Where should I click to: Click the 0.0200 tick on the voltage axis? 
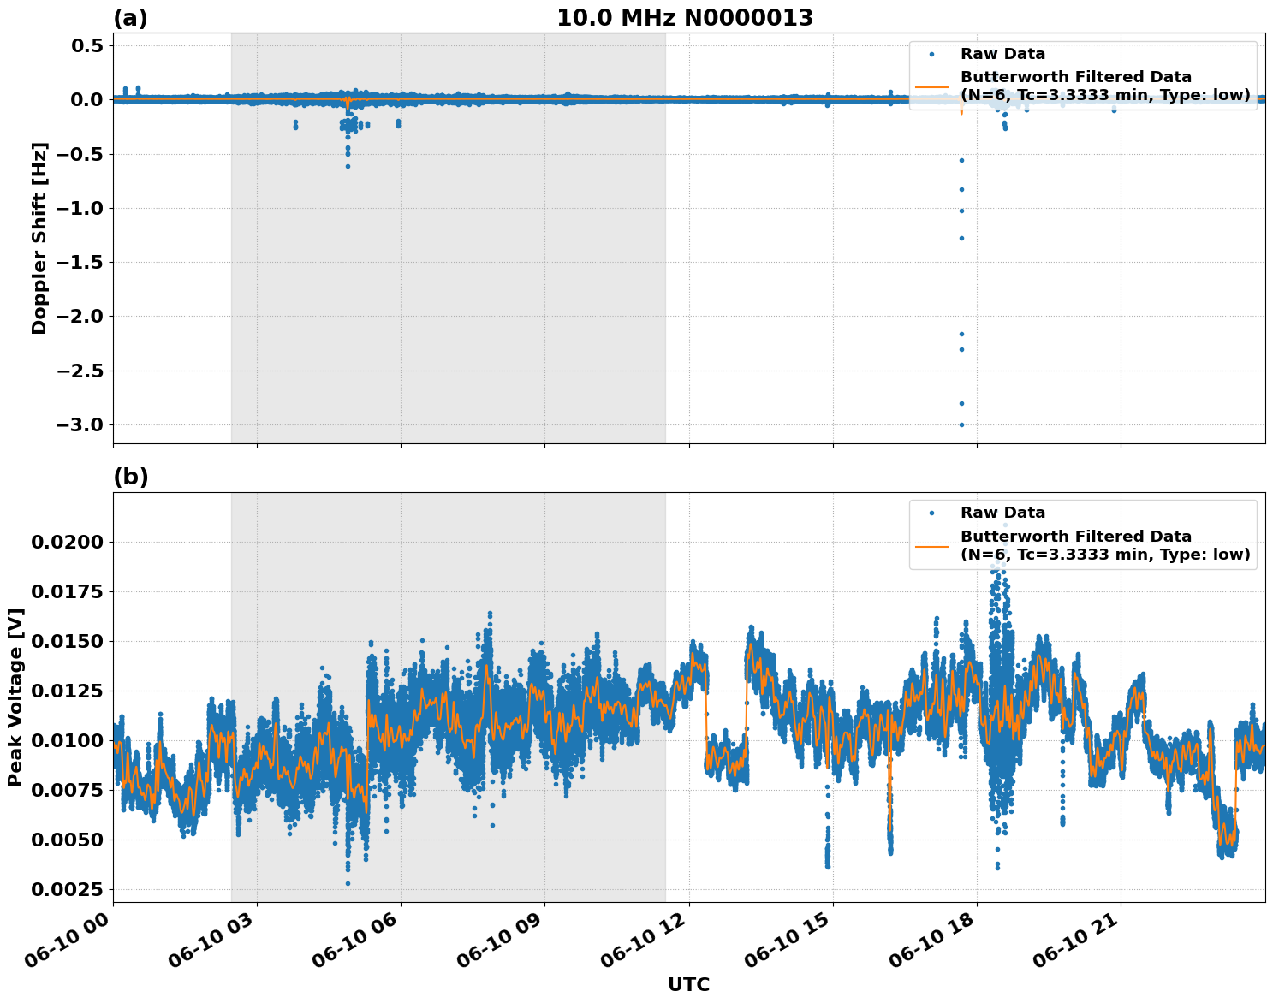[x=68, y=542]
